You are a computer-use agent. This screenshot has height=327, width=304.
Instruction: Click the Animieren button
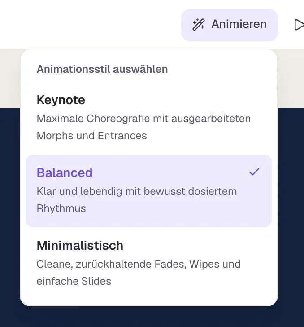point(230,25)
